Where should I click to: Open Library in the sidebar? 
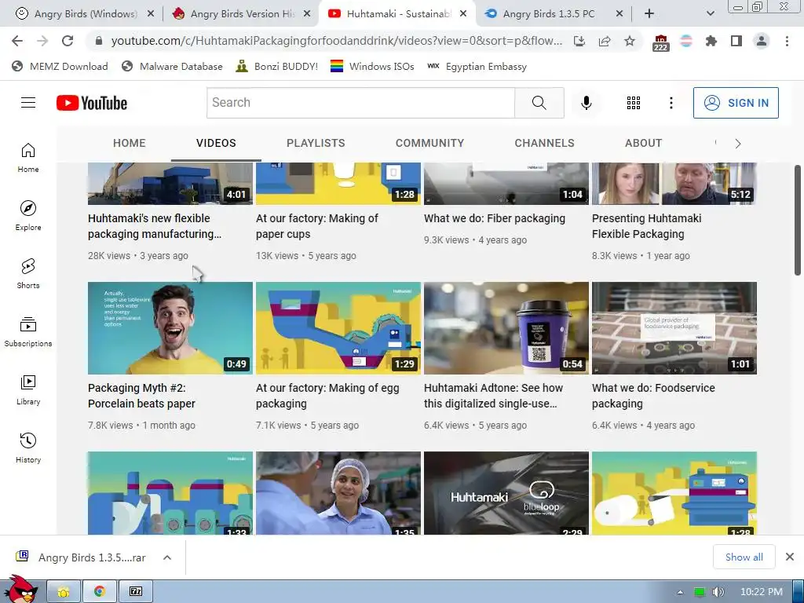[28, 390]
